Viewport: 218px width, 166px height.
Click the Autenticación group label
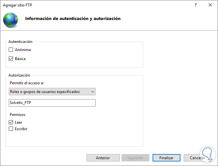point(20,42)
